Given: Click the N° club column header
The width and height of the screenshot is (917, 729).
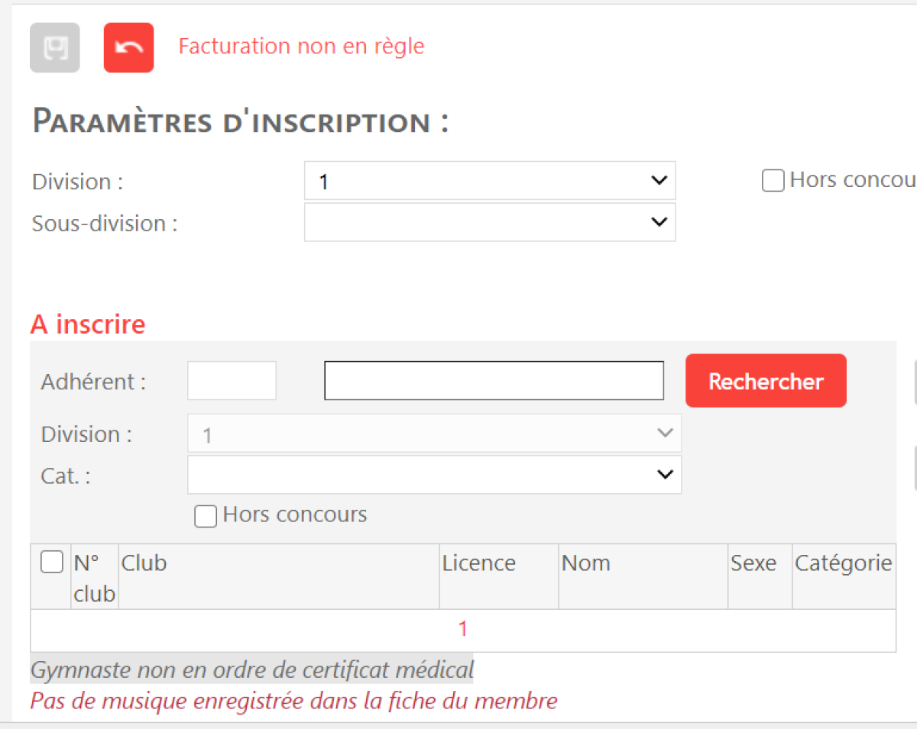Looking at the screenshot, I should point(94,578).
